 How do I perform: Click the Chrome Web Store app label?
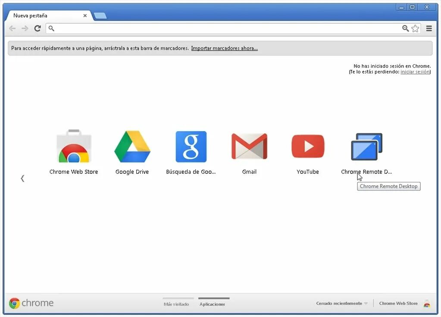pos(74,172)
